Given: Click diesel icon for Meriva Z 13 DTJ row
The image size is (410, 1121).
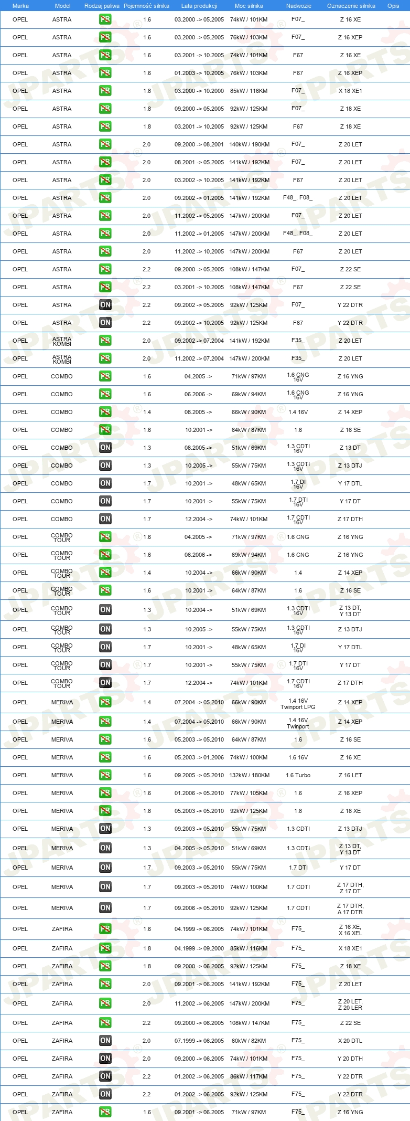Looking at the screenshot, I should click(x=105, y=829).
